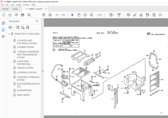Open 3.TORQUE CONVERTER AND TRANSMISSION bookmark
This screenshot has height=118, width=168.
(28, 55)
